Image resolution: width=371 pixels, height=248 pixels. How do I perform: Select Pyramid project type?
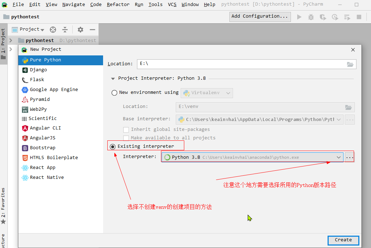61,99
